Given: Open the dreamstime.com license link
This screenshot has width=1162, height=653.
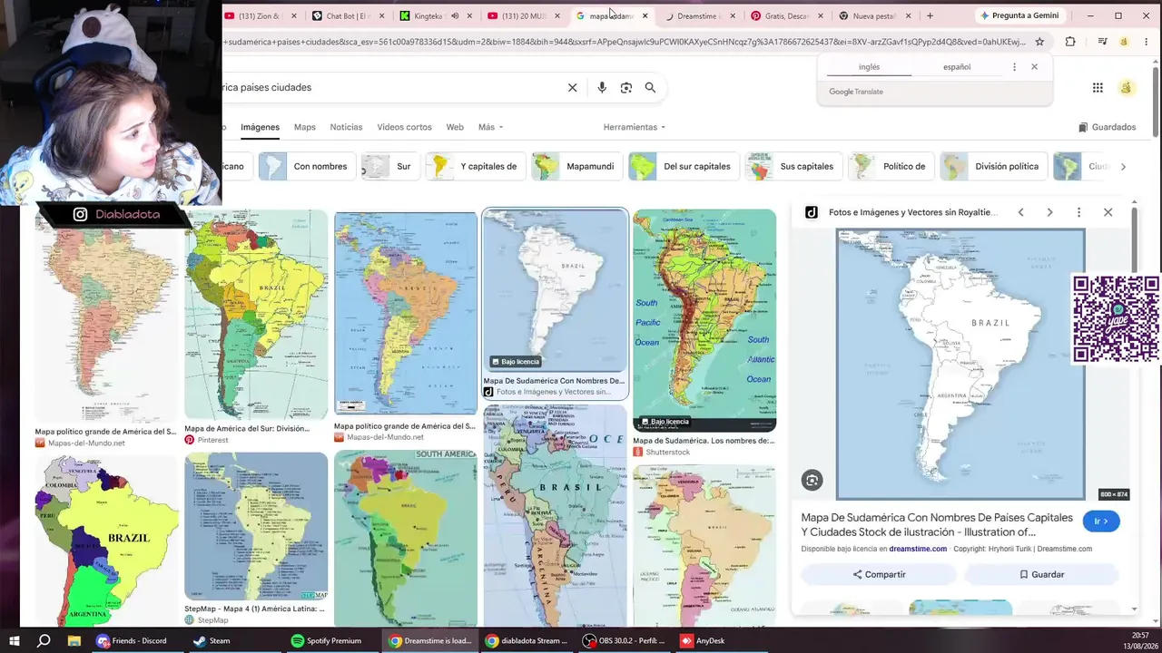Looking at the screenshot, I should tap(918, 549).
